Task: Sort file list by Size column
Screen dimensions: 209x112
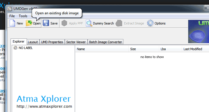Action: [x=144, y=49]
